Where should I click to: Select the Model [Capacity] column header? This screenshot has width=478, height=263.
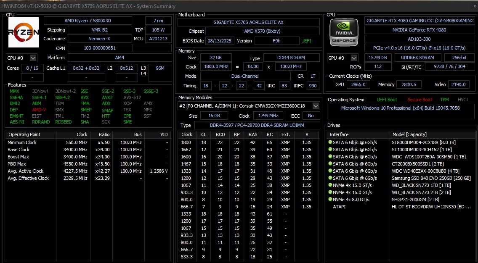(432, 134)
